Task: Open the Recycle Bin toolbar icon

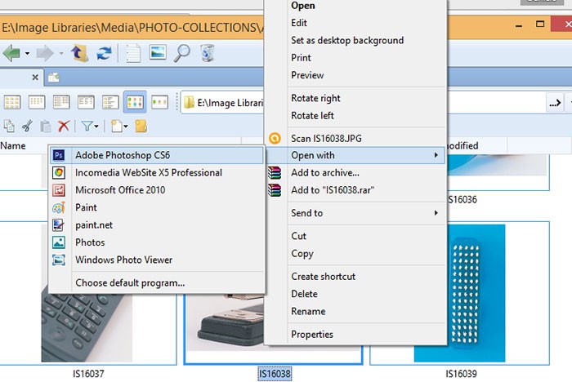Action: click(208, 54)
